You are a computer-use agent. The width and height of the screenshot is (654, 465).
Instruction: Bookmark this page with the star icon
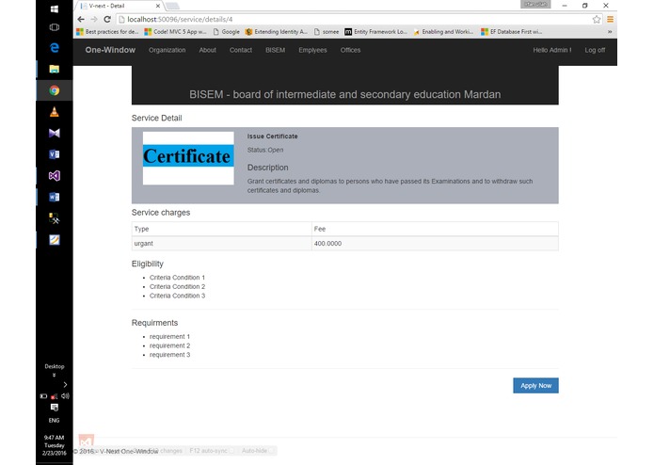coord(597,19)
